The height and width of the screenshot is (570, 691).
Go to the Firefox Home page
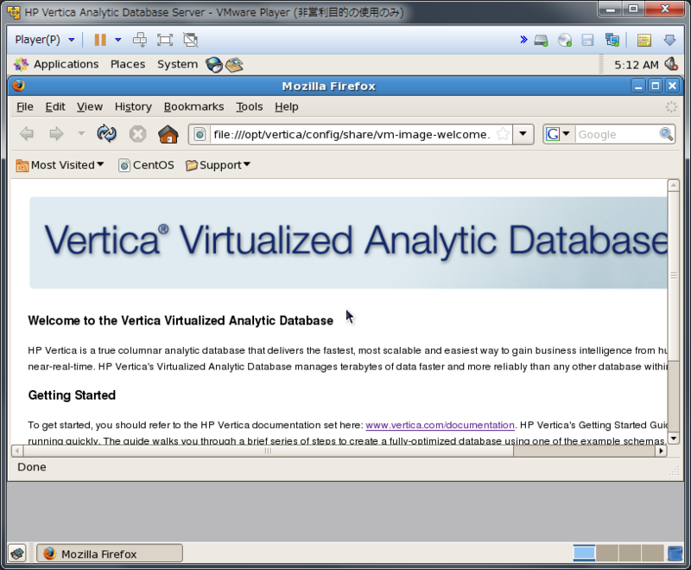(x=168, y=134)
